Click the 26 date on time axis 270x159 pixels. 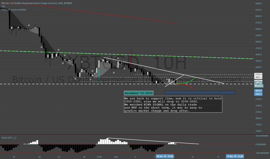coord(84,157)
